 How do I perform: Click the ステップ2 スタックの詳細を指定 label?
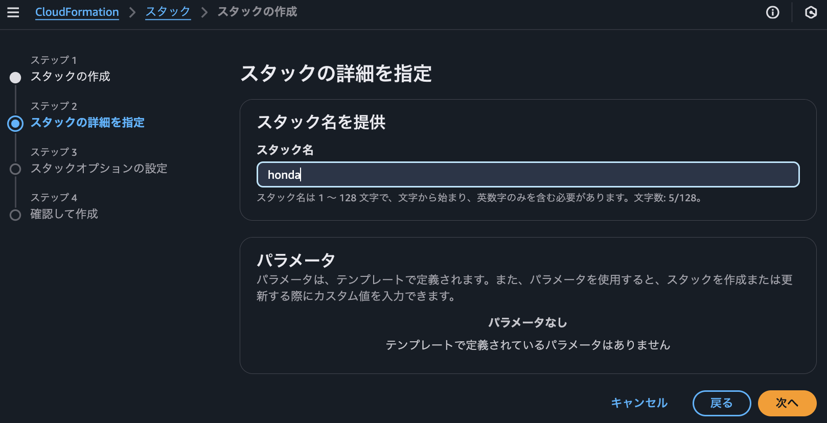coord(87,123)
